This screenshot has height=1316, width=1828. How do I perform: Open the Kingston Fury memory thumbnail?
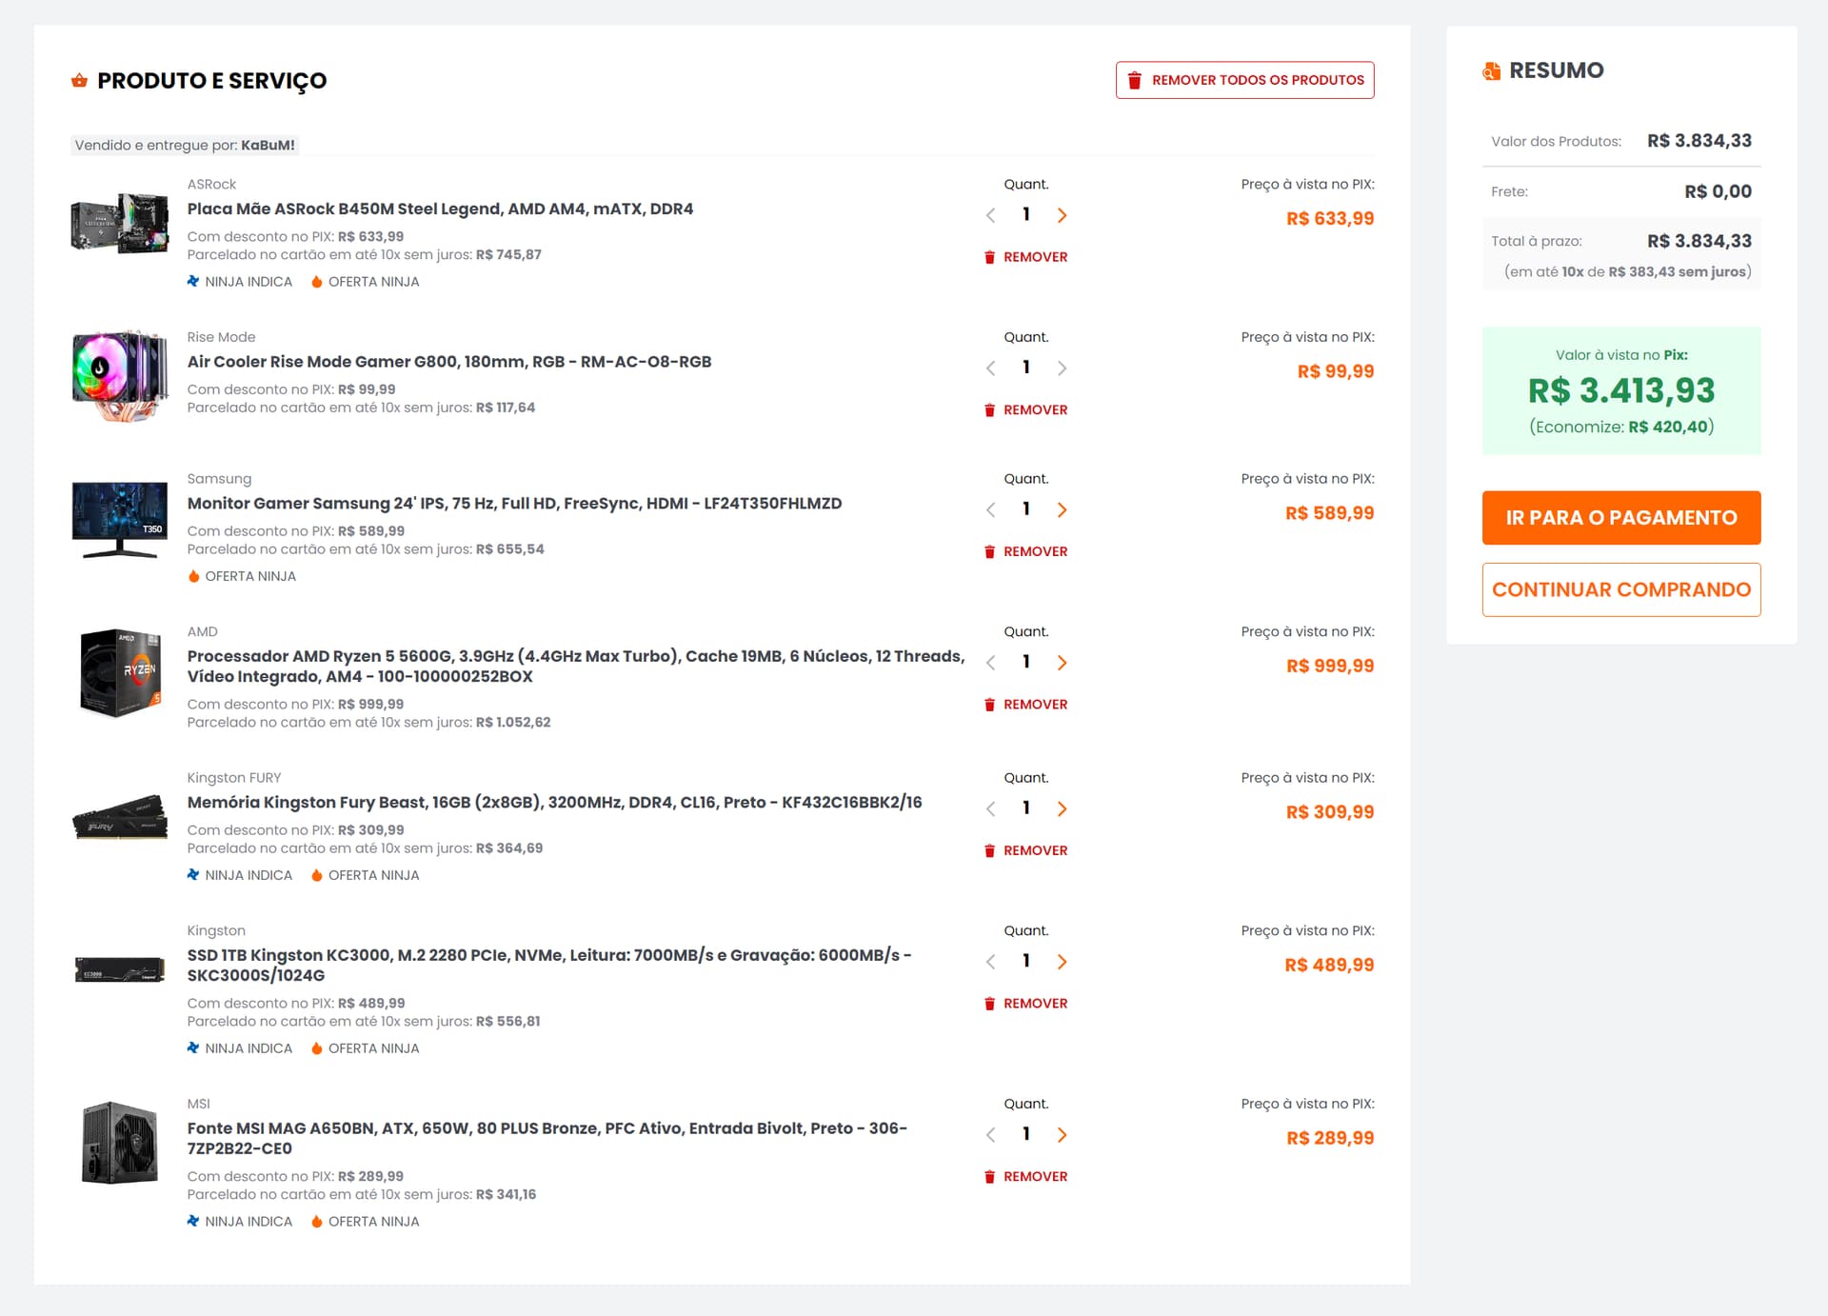pyautogui.click(x=120, y=817)
